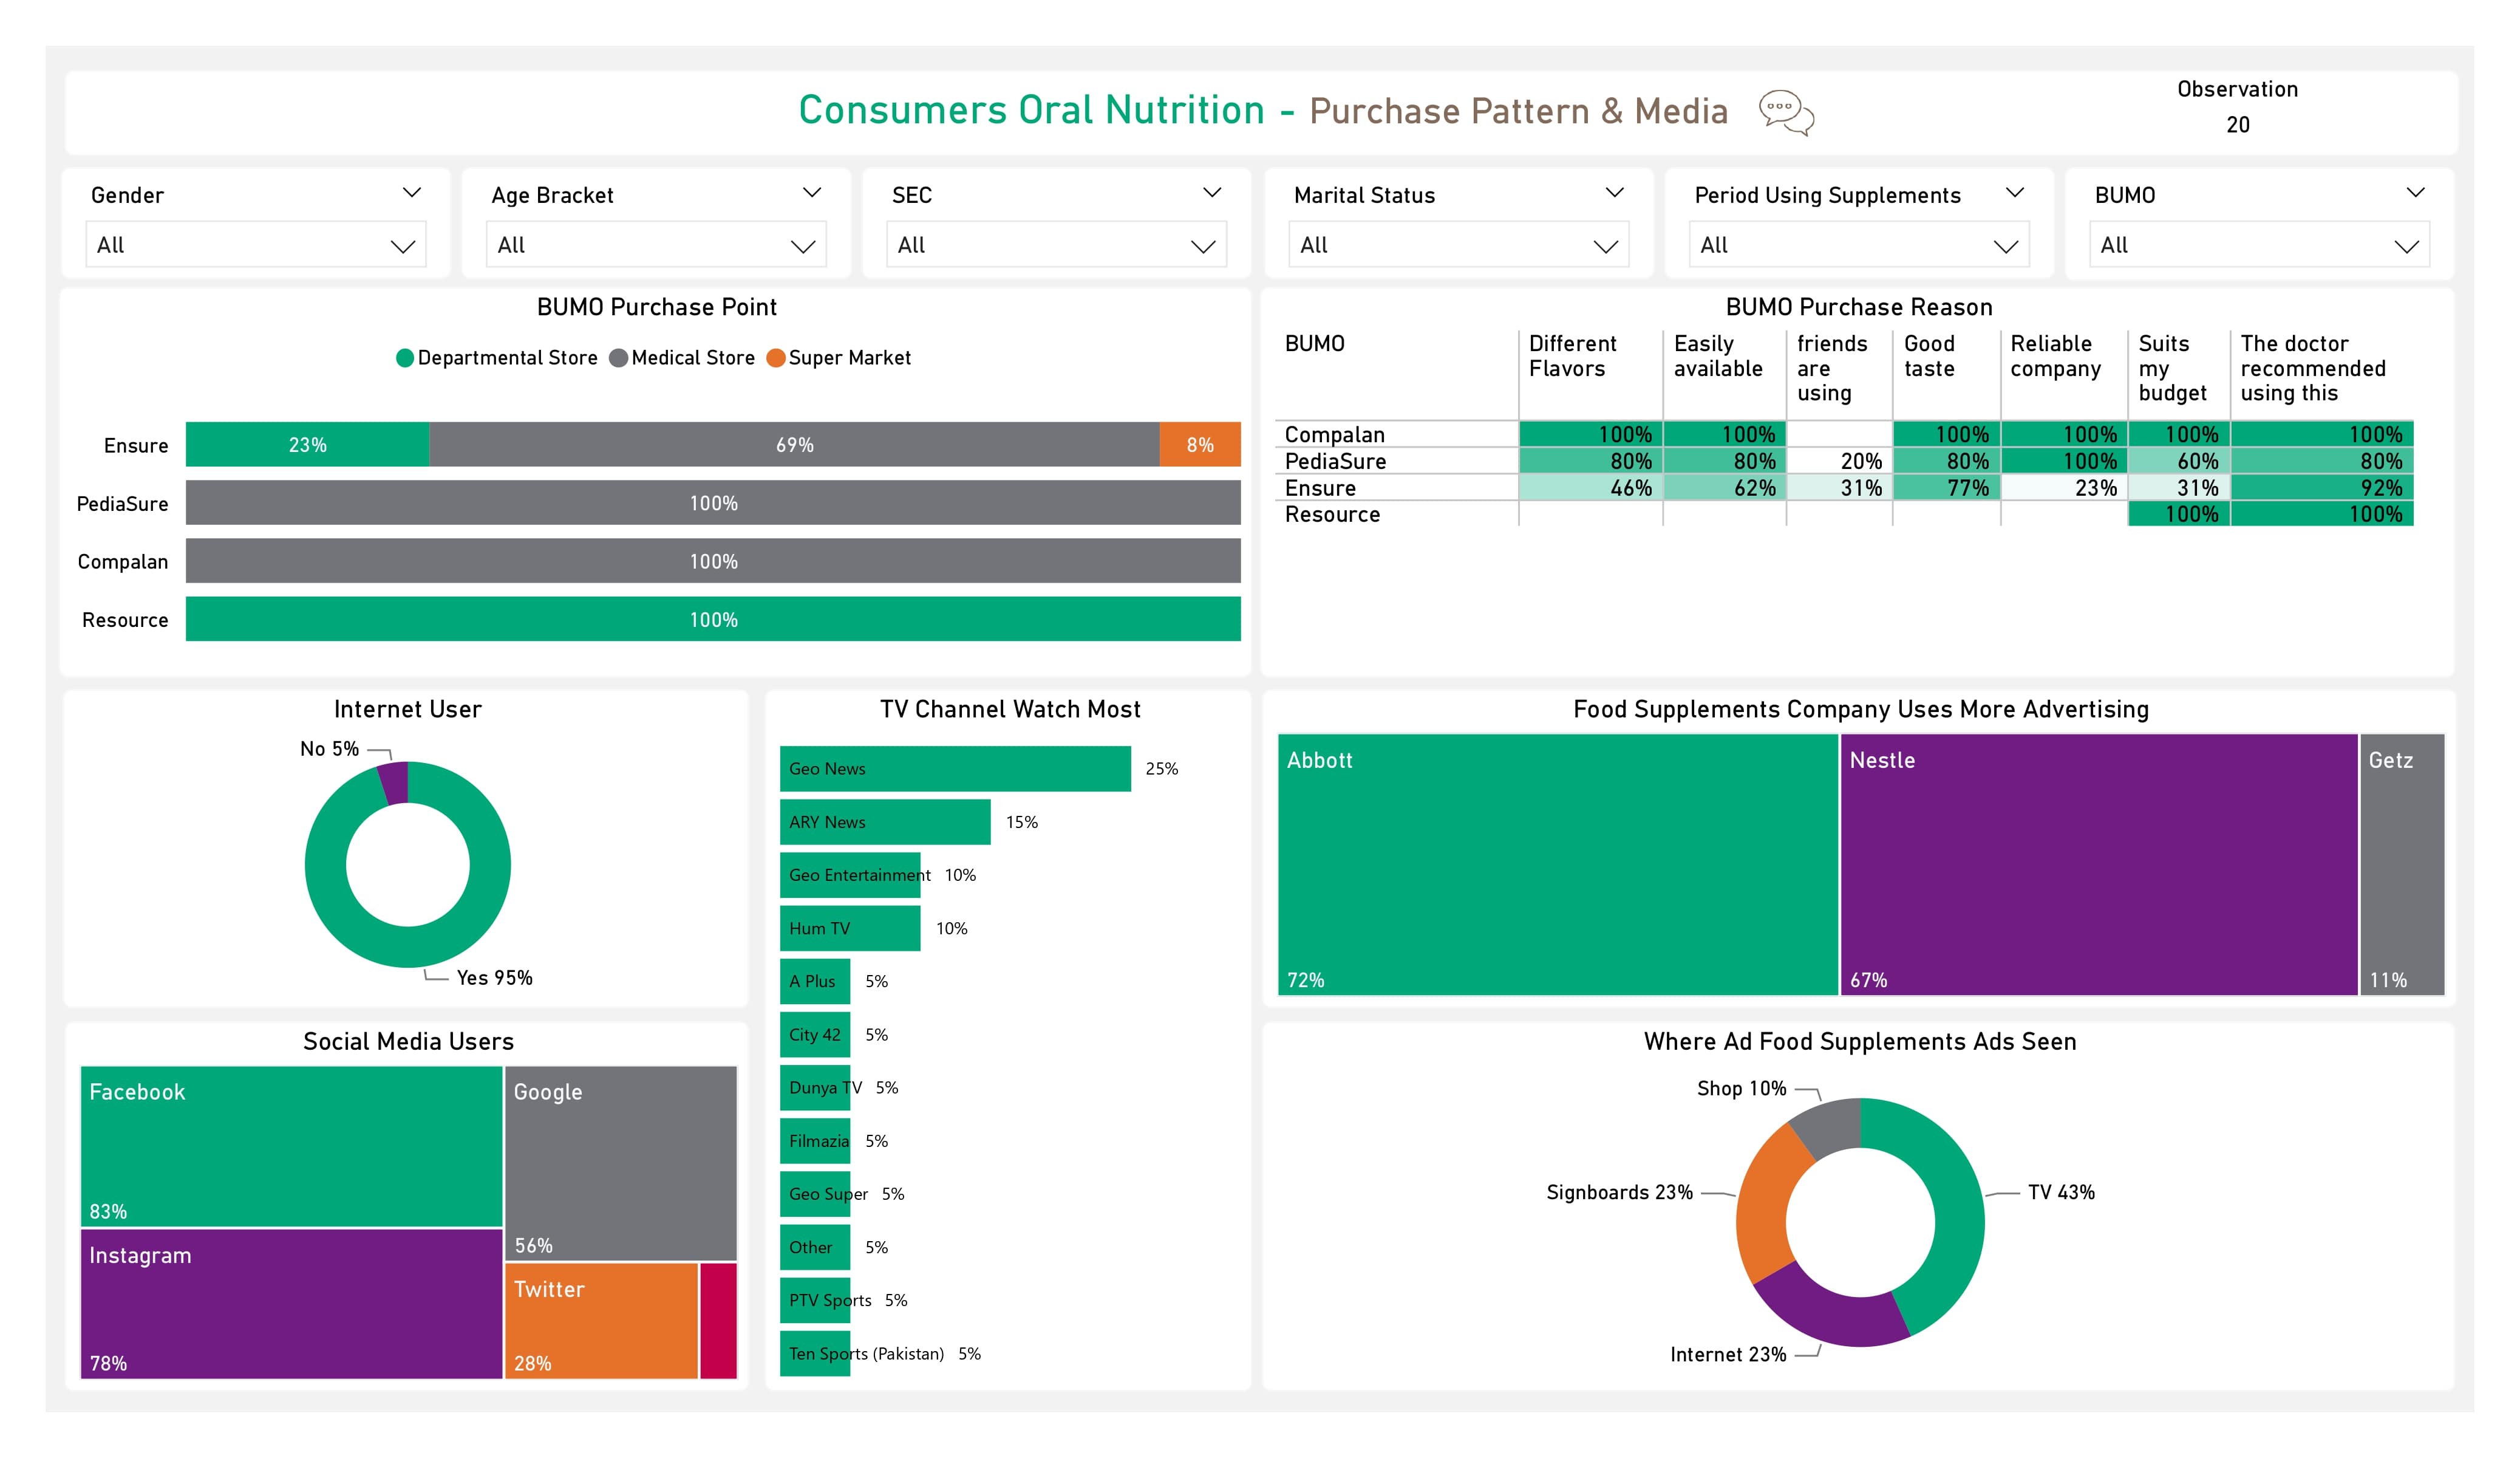Open the Marital Status All dropdown
The height and width of the screenshot is (1458, 2520).
[x=1458, y=245]
